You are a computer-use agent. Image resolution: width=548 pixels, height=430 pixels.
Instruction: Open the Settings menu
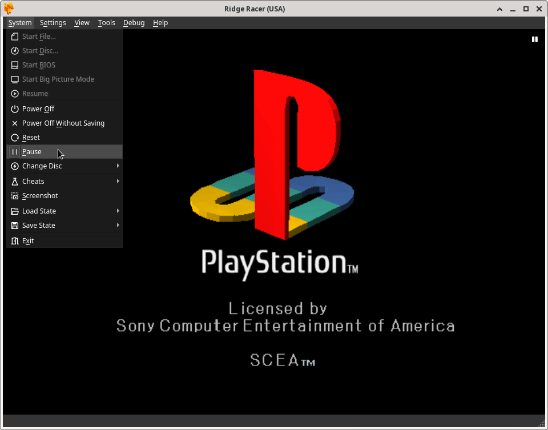pos(53,23)
